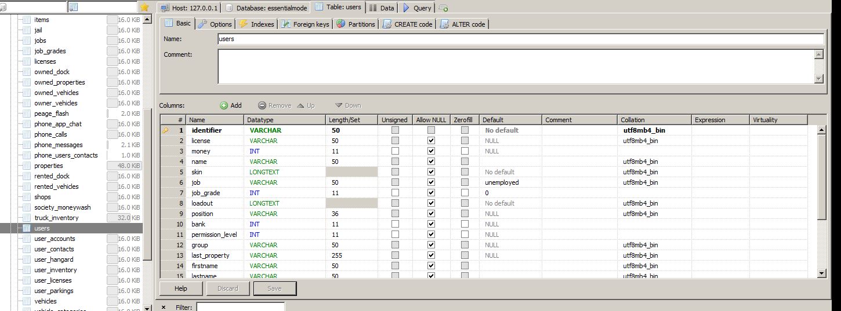Viewport: 841px width, 311px height.
Task: Click the new query tab icon
Action: pyautogui.click(x=443, y=8)
